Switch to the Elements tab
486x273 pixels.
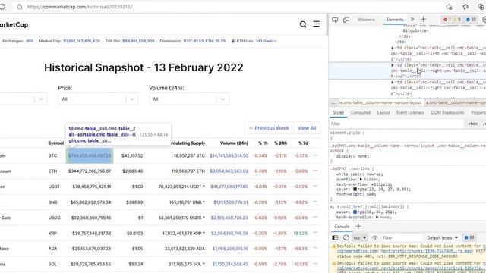[395, 20]
